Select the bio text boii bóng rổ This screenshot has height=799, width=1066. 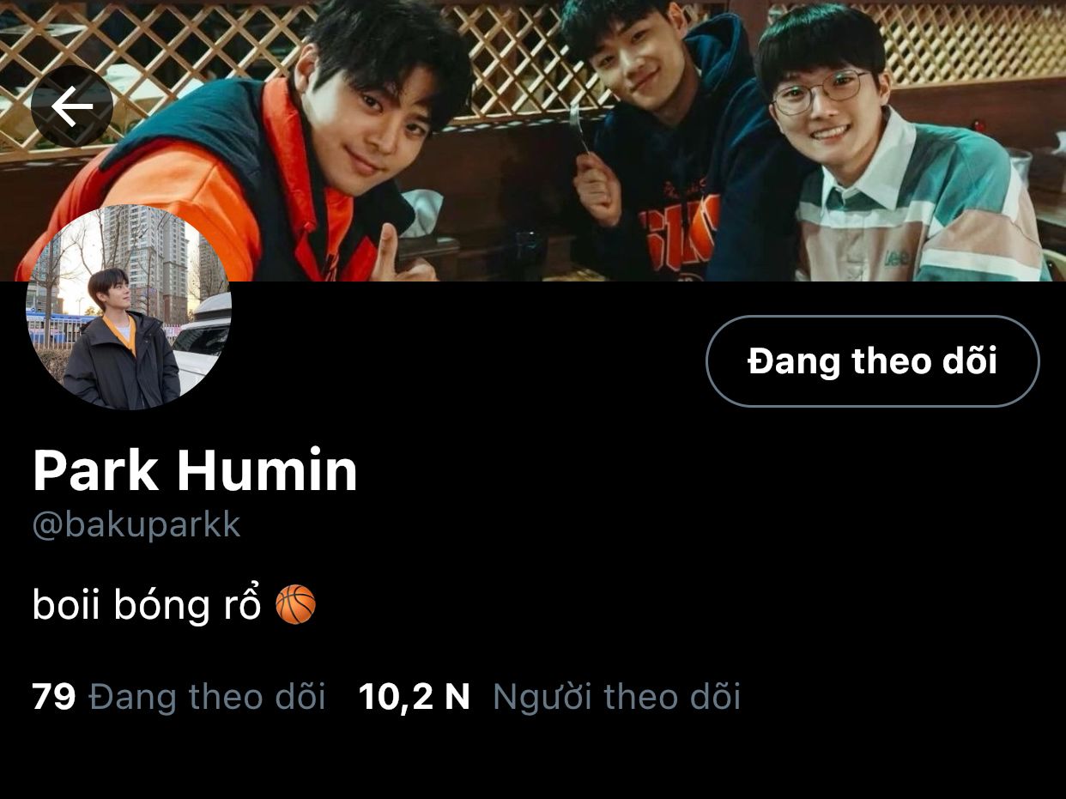pos(147,605)
